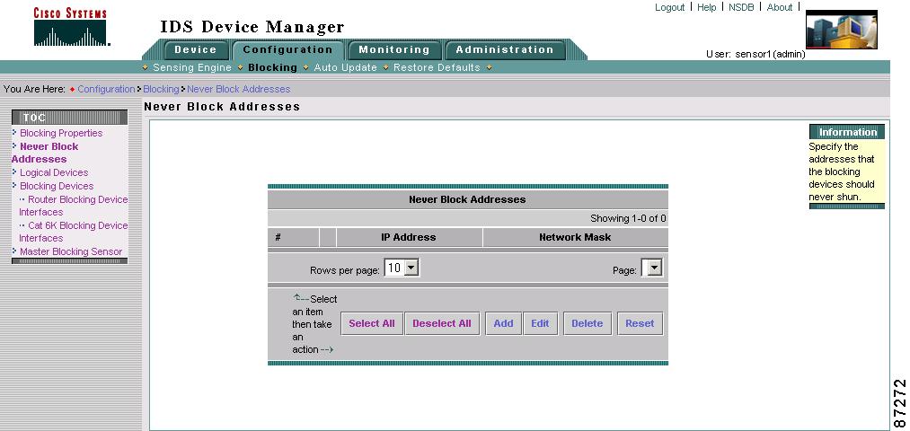The image size is (910, 431).
Task: Open Router Blocking Device Interfaces in the TOC
Action: click(73, 206)
